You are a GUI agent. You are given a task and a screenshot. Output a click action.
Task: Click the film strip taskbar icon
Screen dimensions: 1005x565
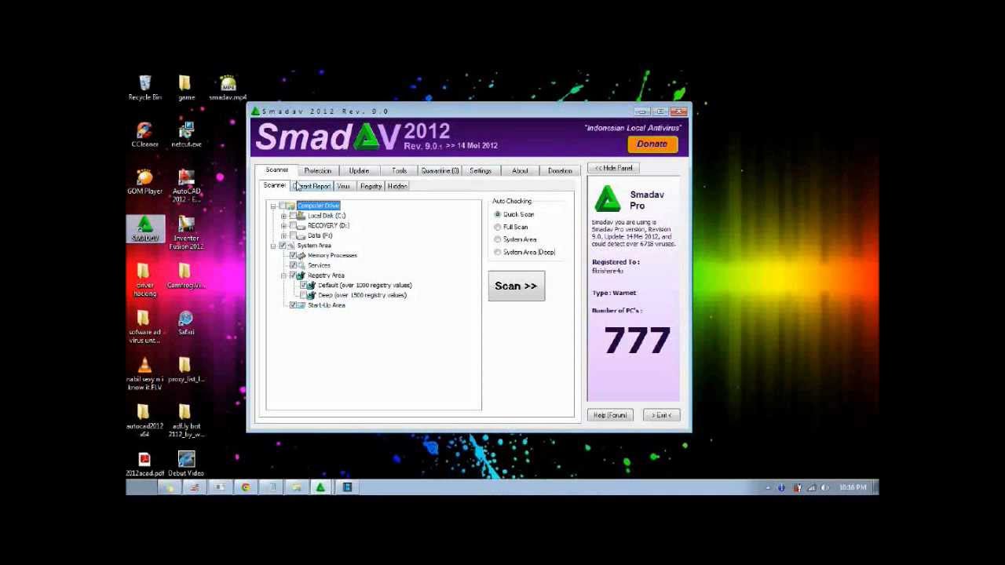[346, 487]
